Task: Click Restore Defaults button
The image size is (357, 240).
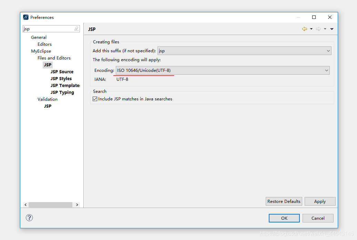Action: 284,201
